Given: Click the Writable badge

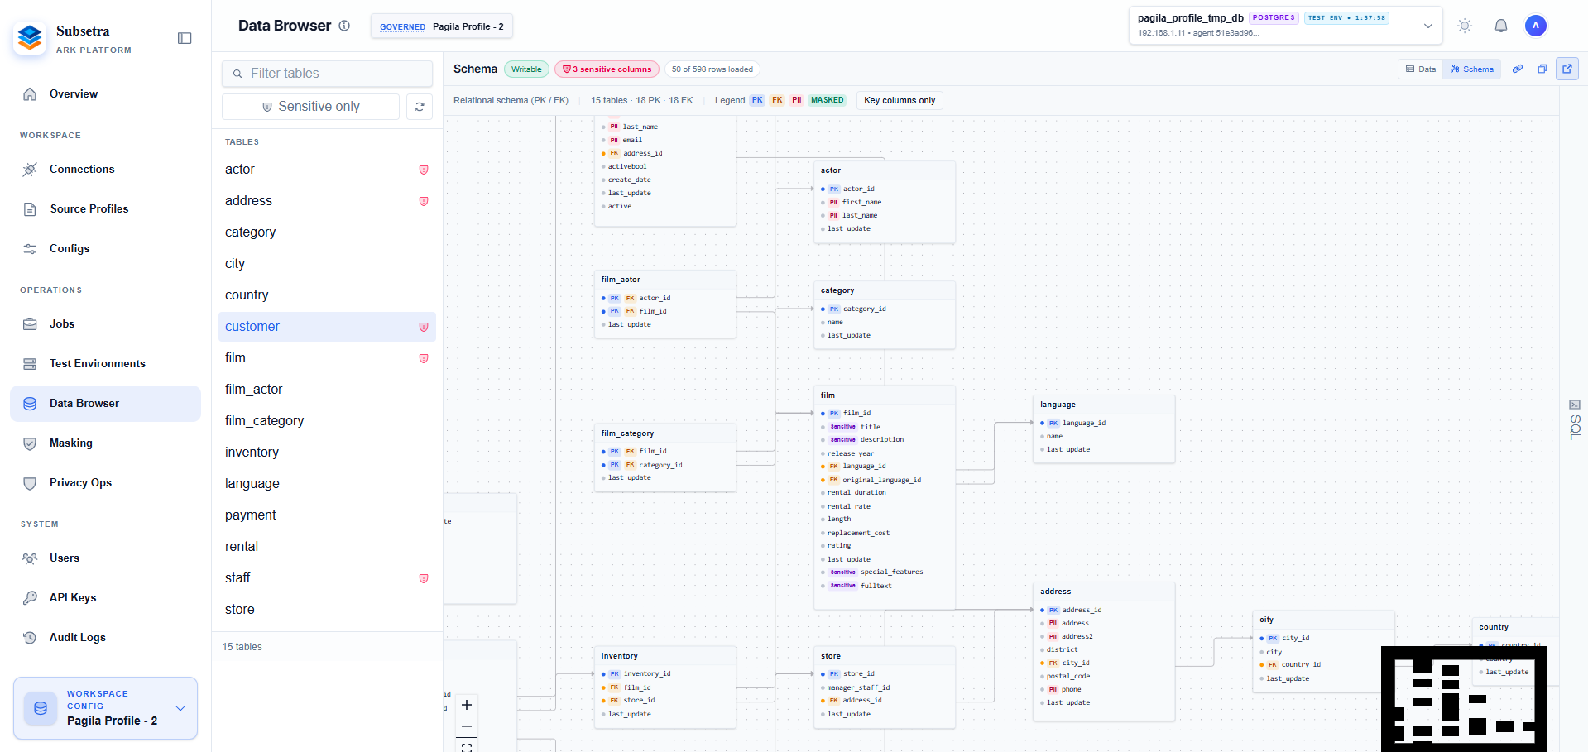Looking at the screenshot, I should click(x=526, y=69).
